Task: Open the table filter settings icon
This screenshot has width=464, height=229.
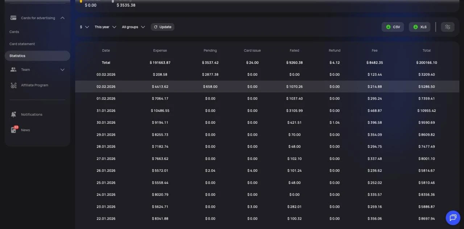Action: (x=448, y=27)
